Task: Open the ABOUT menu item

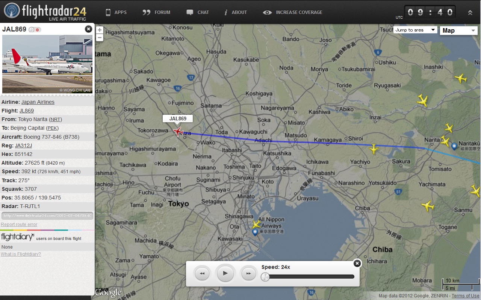Action: 236,12
